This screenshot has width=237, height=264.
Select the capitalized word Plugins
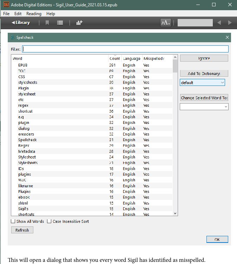25,191
